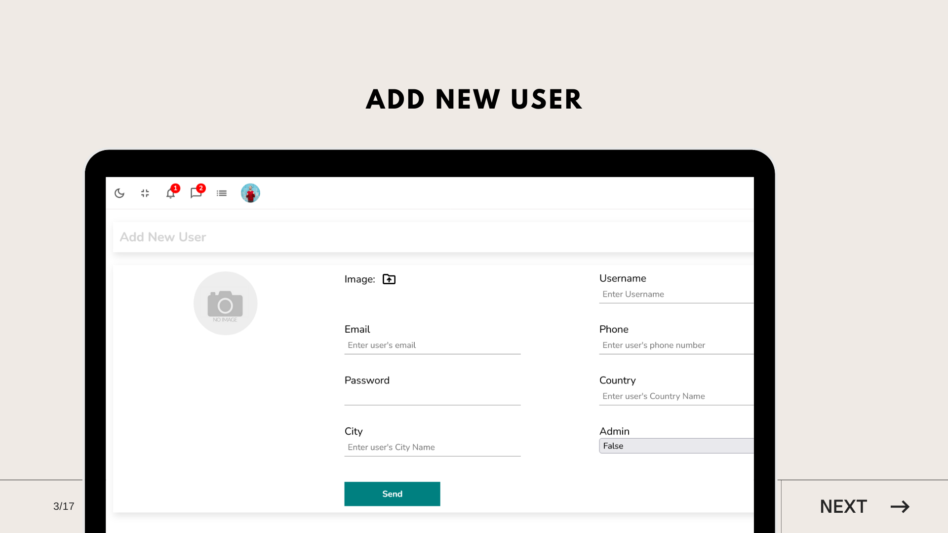948x533 pixels.
Task: Click the user avatar profile icon
Action: 250,193
